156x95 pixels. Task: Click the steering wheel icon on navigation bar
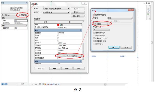pos(148,9)
